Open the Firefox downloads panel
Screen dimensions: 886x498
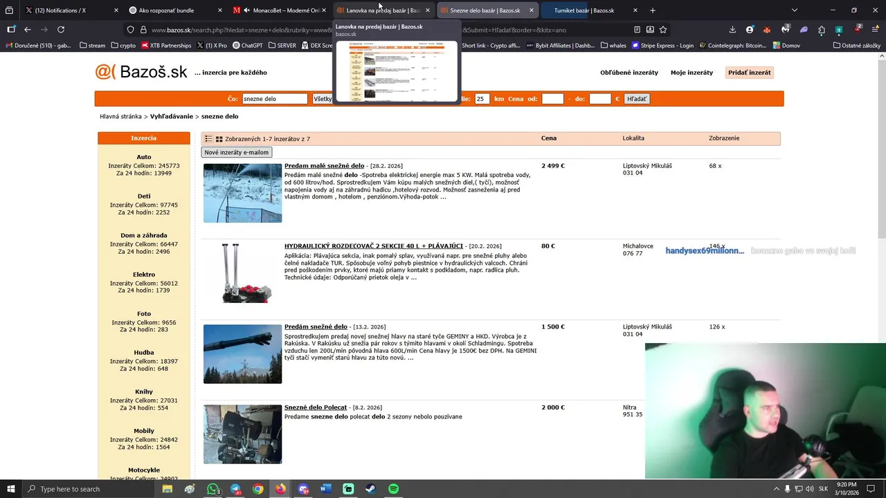(732, 30)
